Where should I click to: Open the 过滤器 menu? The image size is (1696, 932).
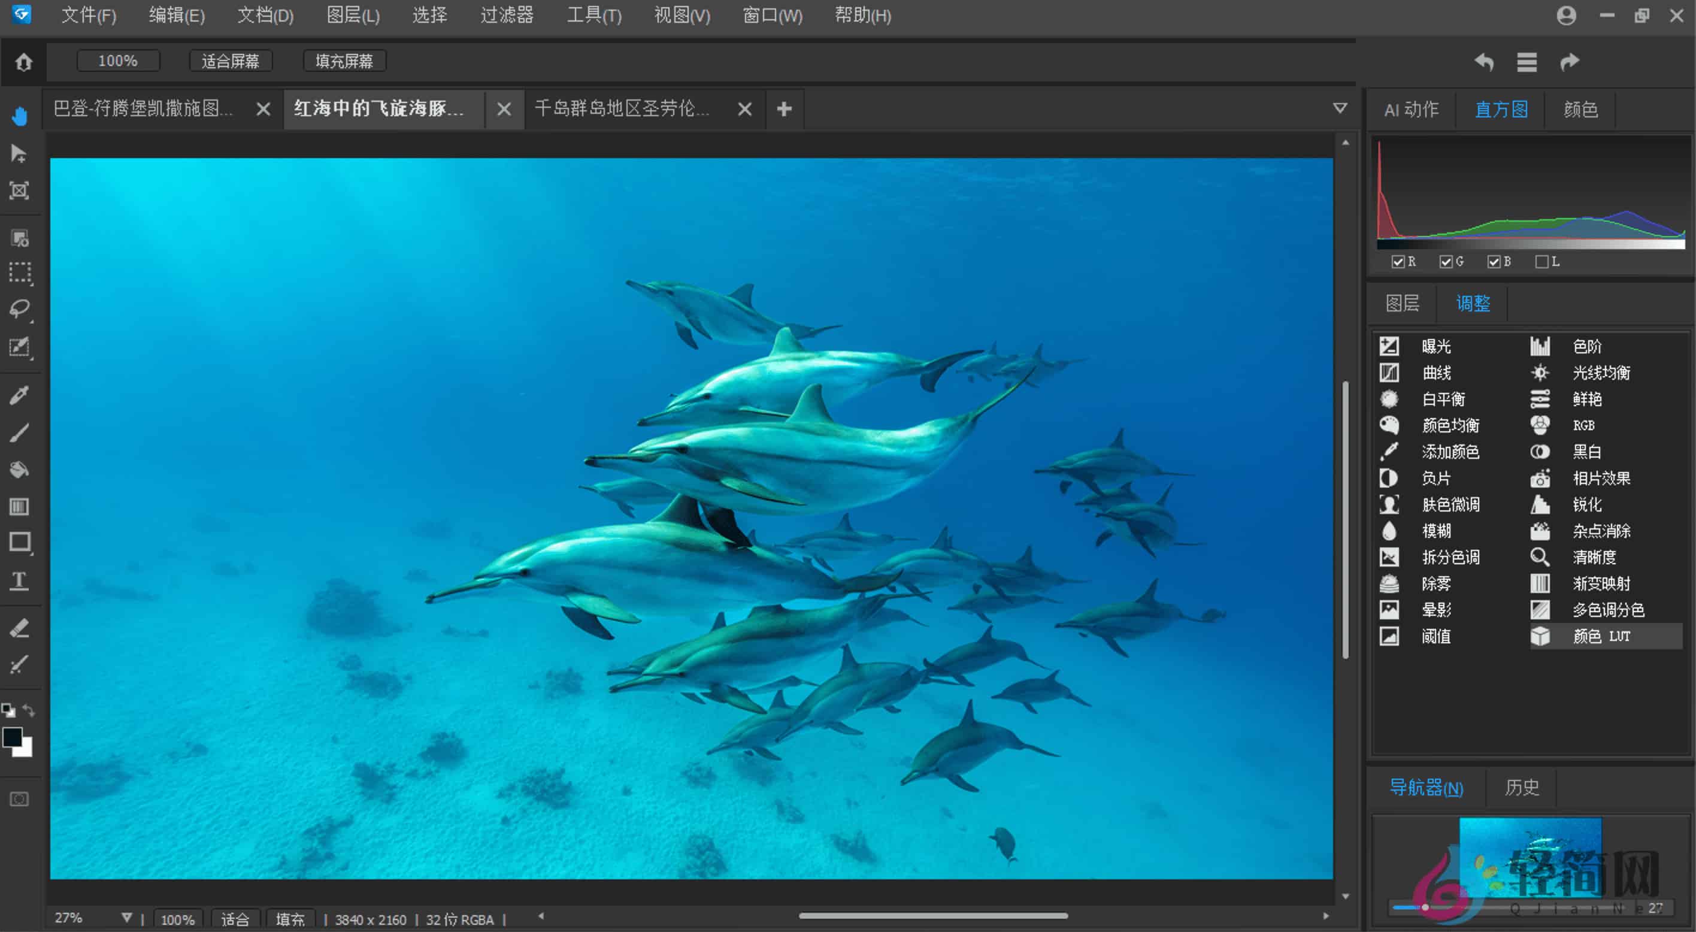[507, 16]
